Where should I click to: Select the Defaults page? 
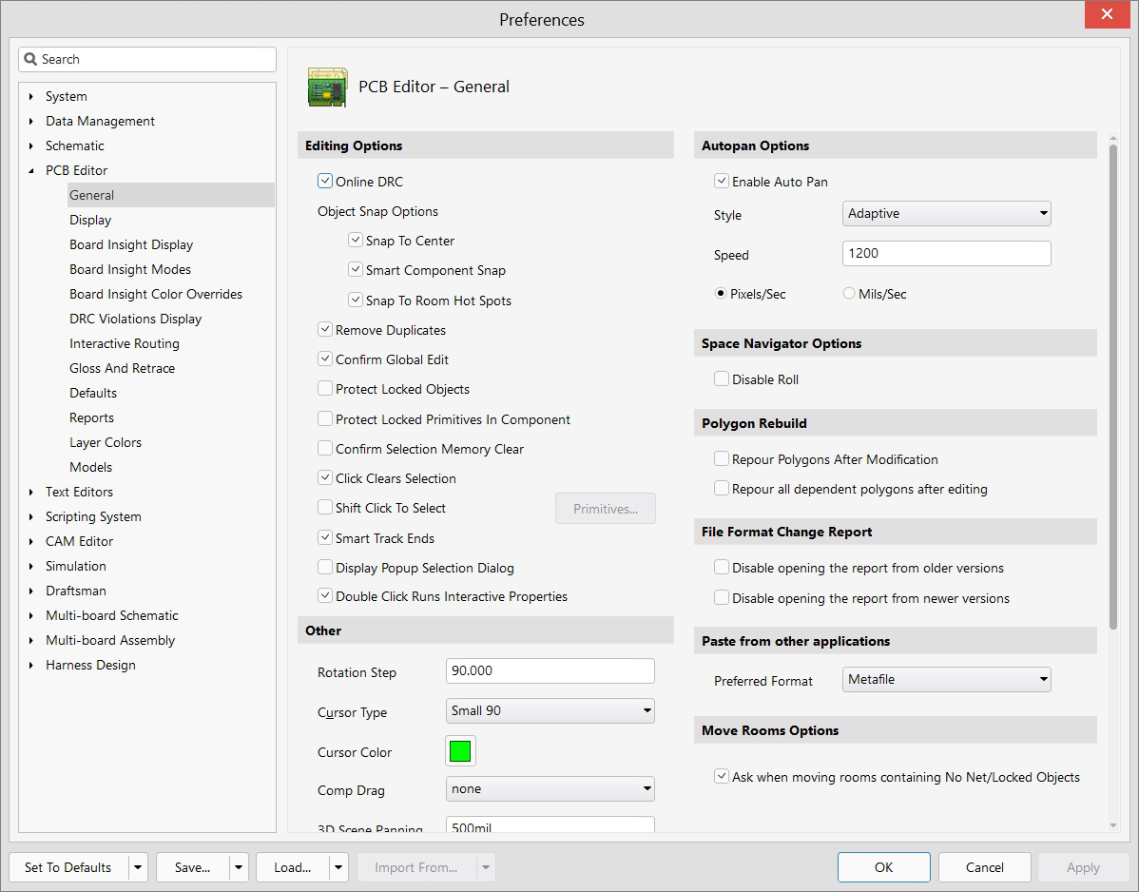point(93,392)
